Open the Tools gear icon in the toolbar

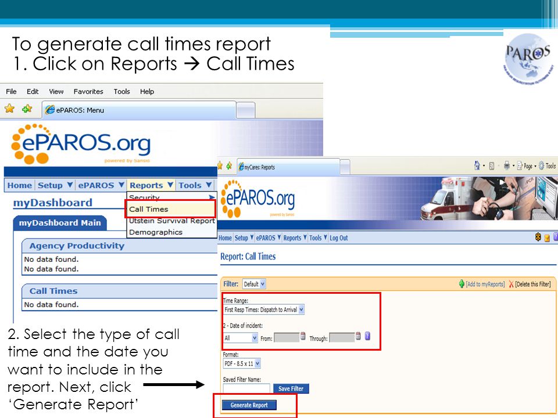click(x=542, y=165)
